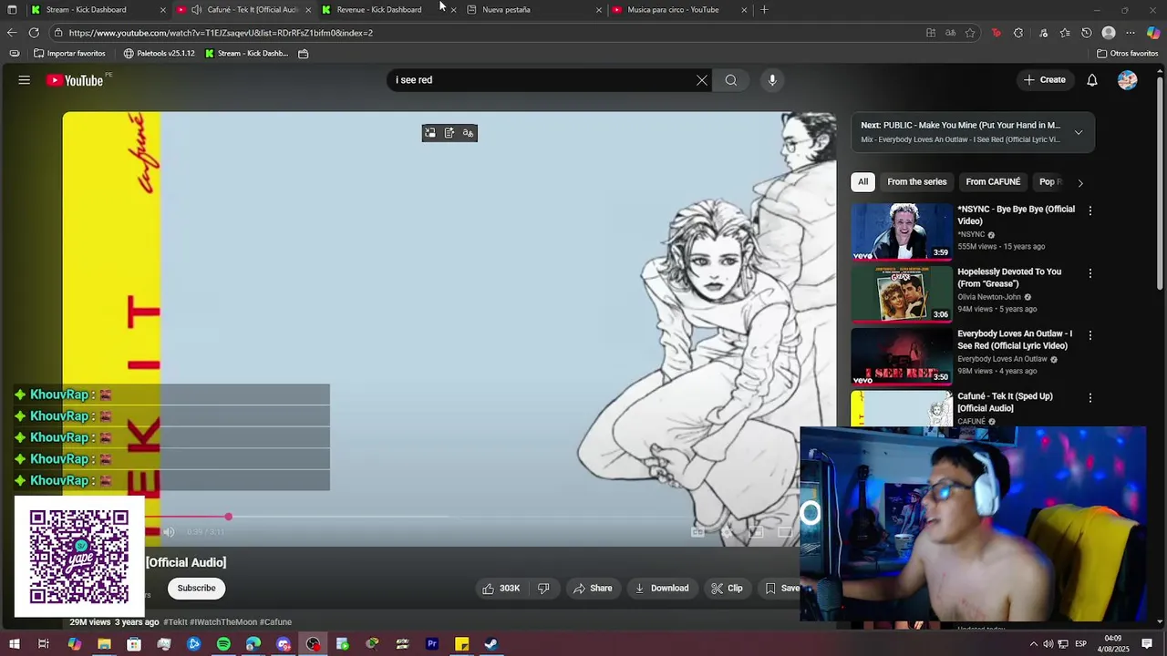Open options for I See Red lyric video
This screenshot has width=1167, height=656.
coord(1090,335)
